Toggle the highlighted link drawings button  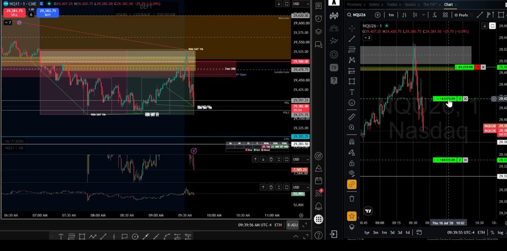352,184
